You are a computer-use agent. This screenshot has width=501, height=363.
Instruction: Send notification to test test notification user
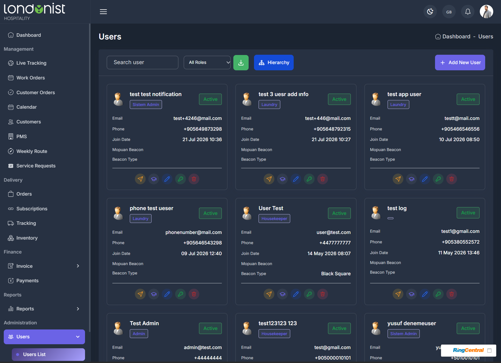click(140, 179)
